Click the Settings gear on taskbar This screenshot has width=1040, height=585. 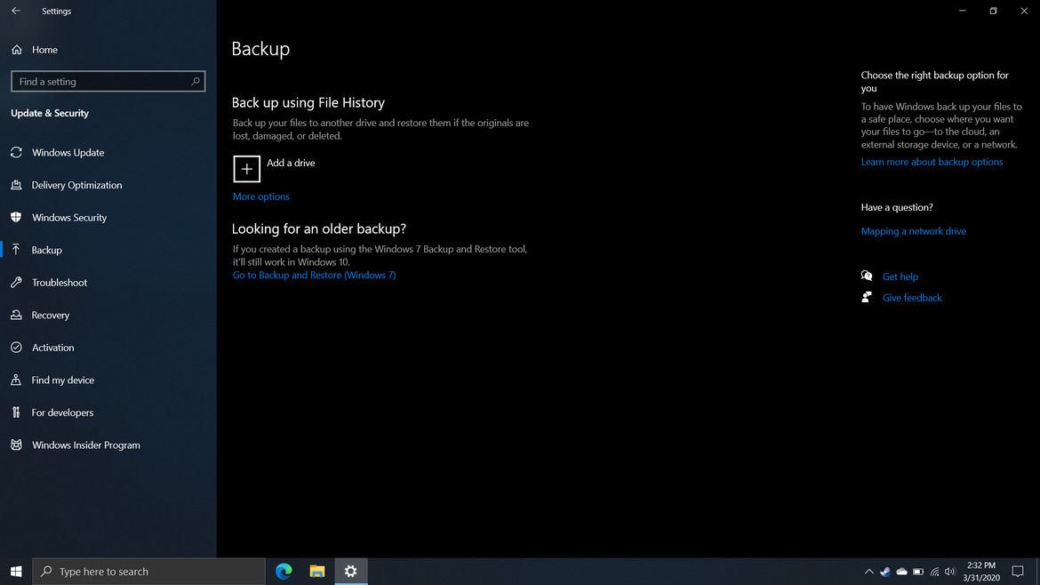[x=351, y=571]
